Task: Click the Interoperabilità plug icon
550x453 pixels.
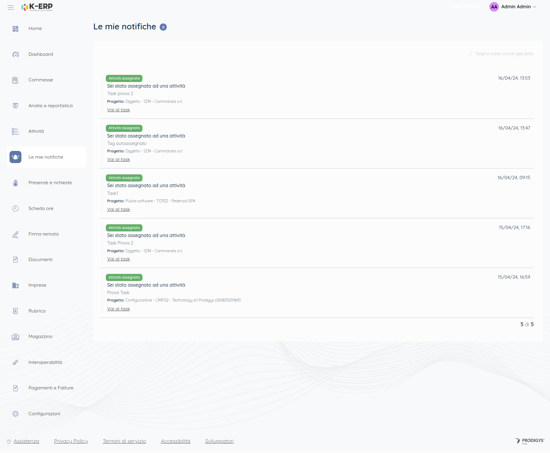Action: 15,362
